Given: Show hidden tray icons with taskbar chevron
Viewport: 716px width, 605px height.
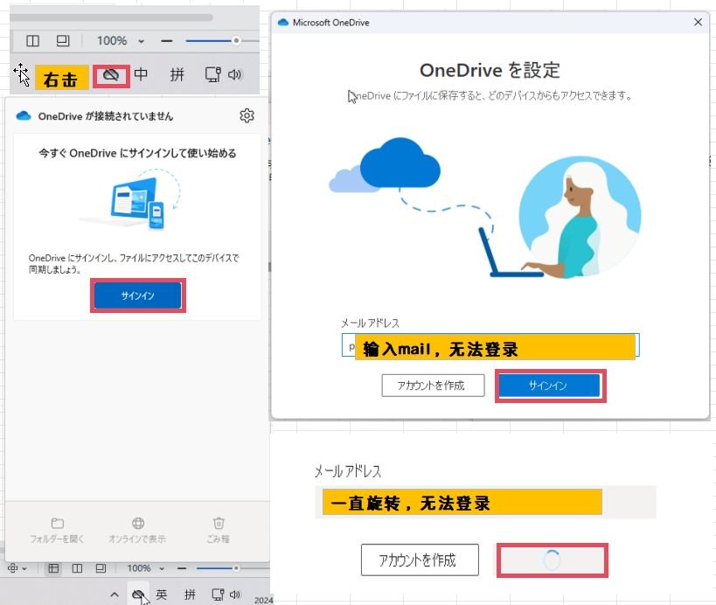Looking at the screenshot, I should click(115, 595).
